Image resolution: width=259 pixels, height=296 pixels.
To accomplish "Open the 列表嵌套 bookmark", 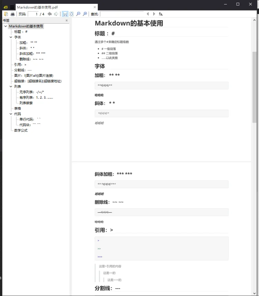I will coord(26,103).
